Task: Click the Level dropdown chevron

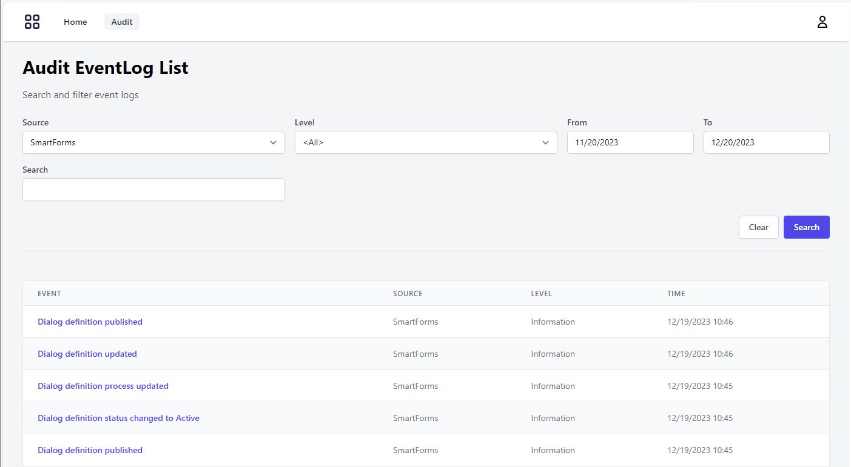Action: (545, 142)
